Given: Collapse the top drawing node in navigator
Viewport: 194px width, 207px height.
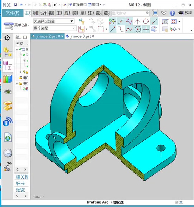Looking at the screenshot, I should (x=17, y=49).
